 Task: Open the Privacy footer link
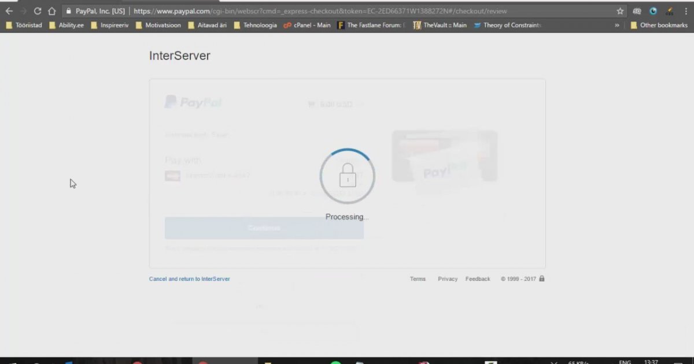448,279
